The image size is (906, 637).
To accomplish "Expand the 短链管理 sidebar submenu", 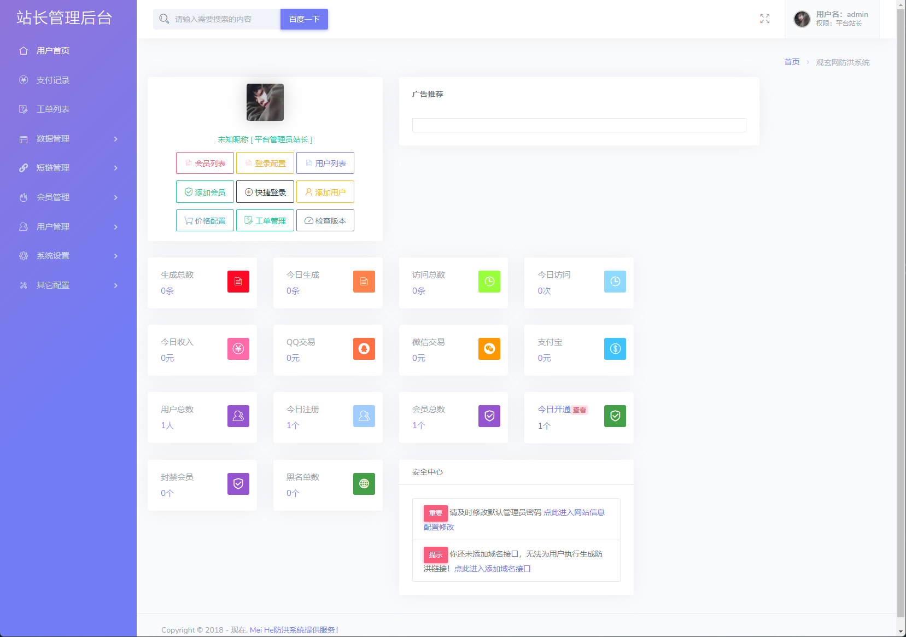I will pyautogui.click(x=68, y=168).
